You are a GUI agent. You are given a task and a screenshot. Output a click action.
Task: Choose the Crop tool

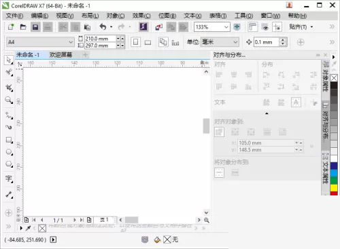(x=9, y=88)
